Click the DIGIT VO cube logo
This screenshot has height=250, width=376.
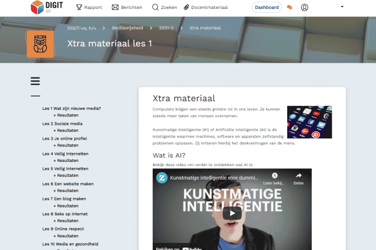[x=37, y=8]
